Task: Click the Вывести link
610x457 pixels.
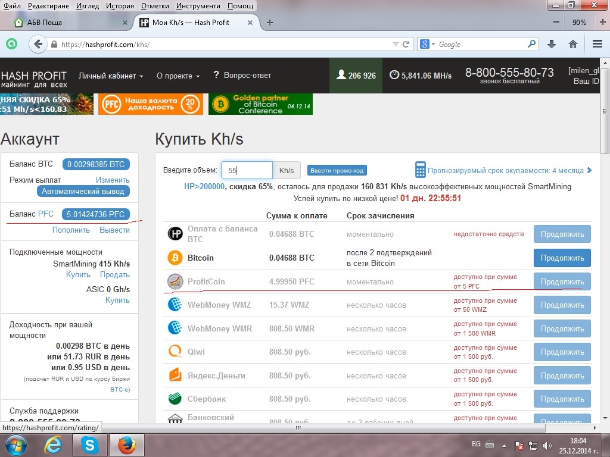Action: pyautogui.click(x=115, y=230)
